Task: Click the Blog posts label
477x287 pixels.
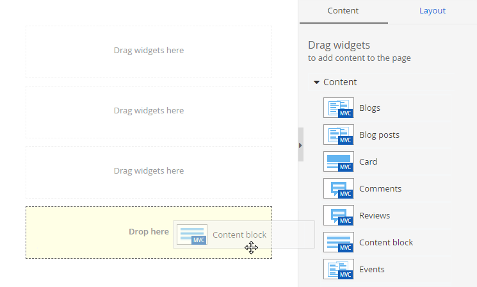Action: point(379,135)
